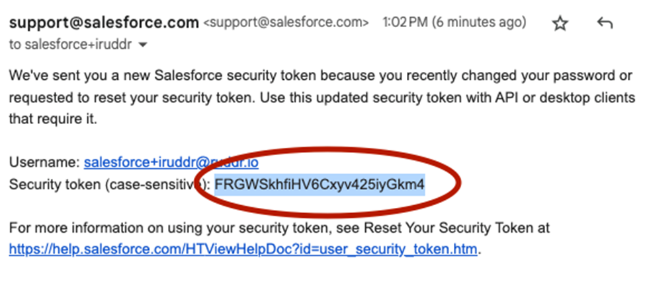
Task: Reply using the curved arrow icon
Action: 605,24
